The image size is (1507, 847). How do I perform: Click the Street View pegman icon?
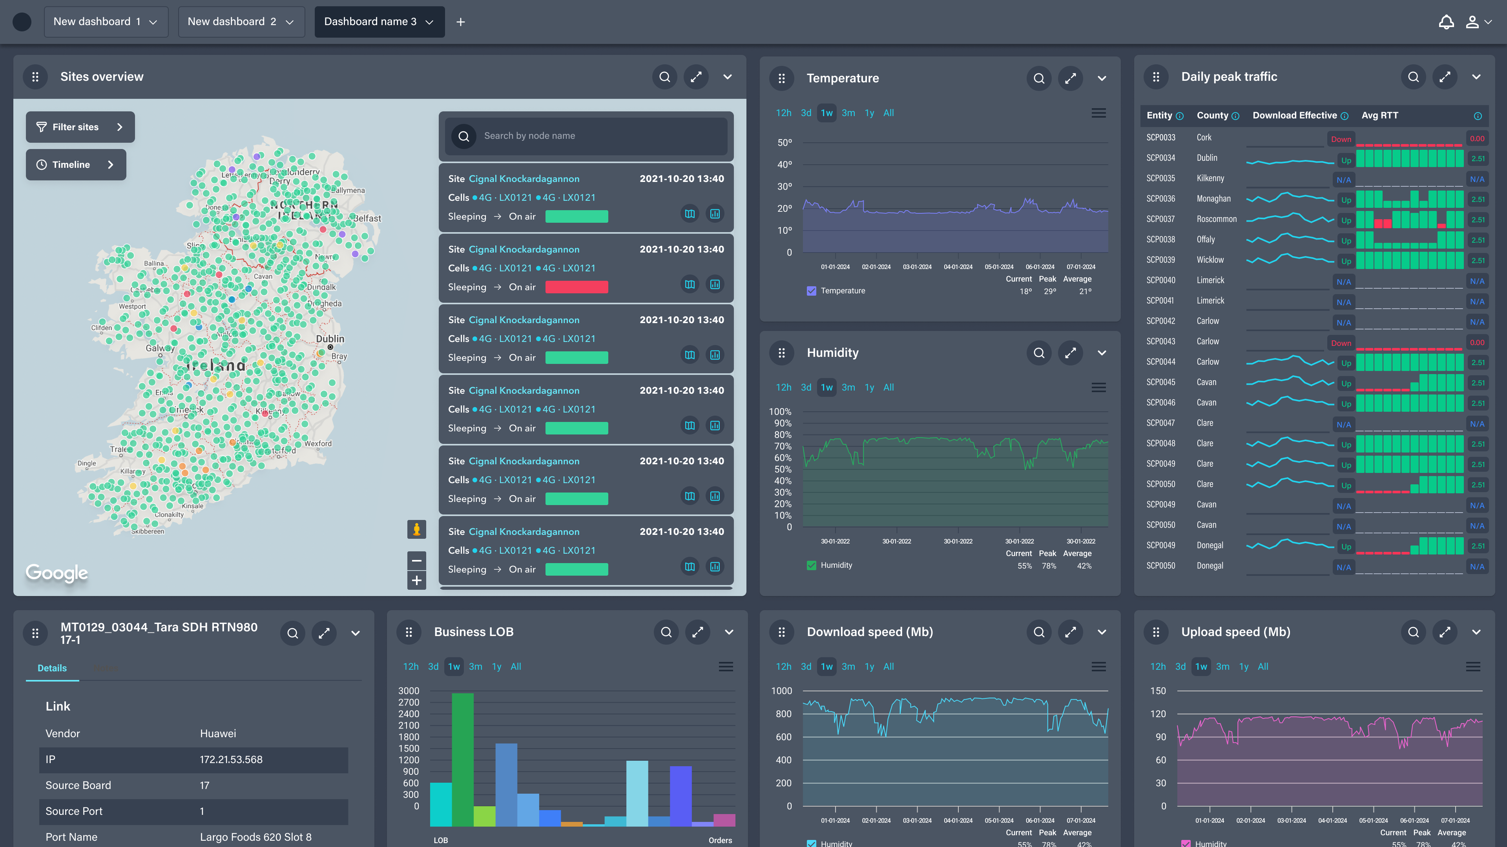point(416,530)
